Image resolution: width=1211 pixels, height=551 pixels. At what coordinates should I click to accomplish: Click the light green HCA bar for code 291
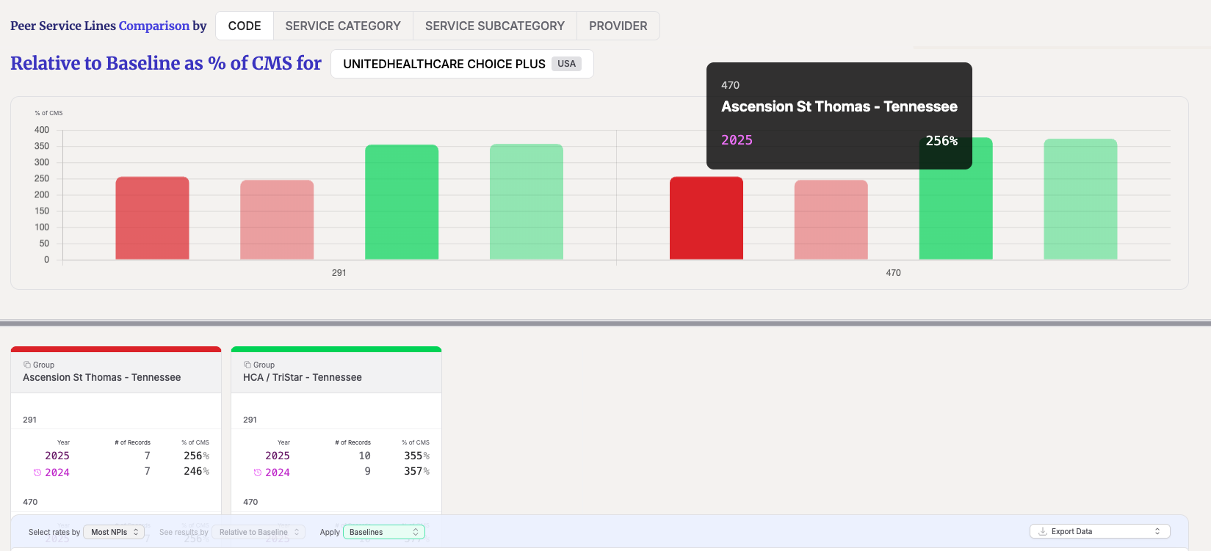point(527,202)
